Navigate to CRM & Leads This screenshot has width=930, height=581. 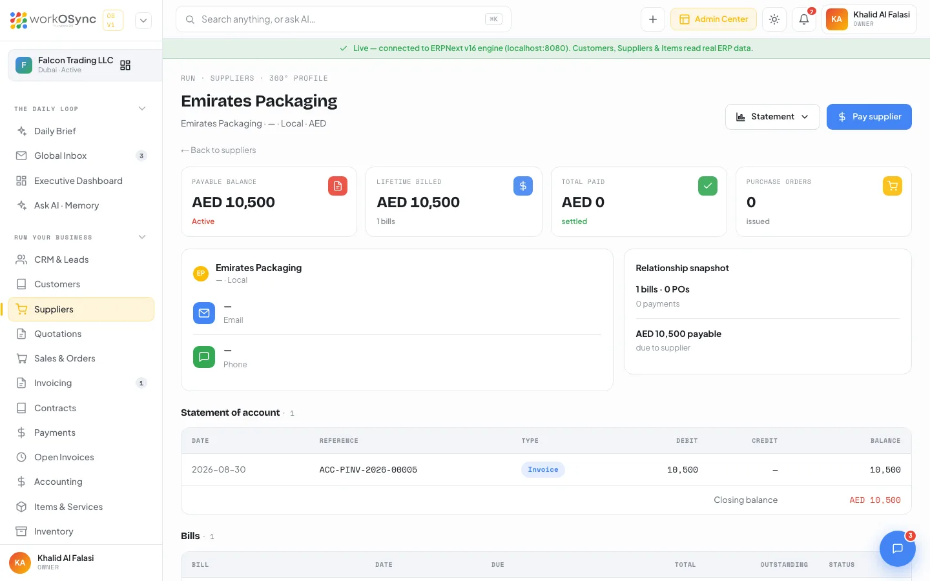[81, 260]
